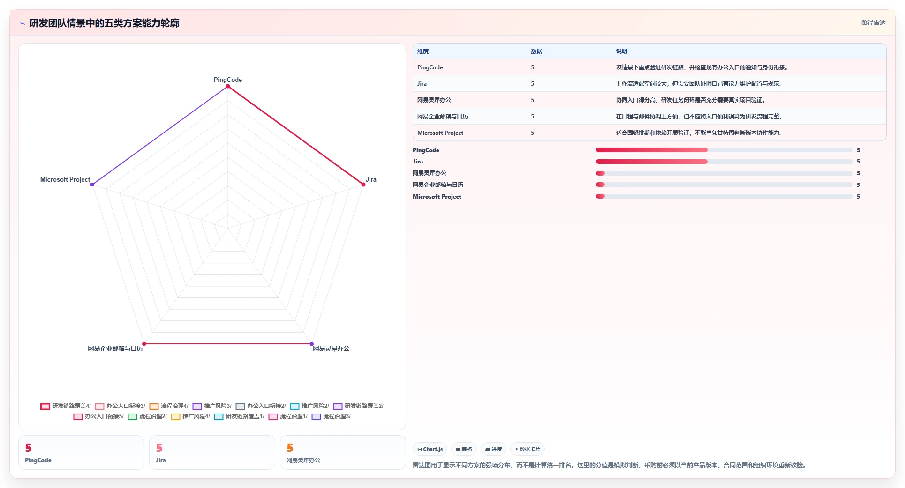Toggle the 办公入口衔接3/ legend dataset
This screenshot has height=488, width=905.
tap(120, 406)
